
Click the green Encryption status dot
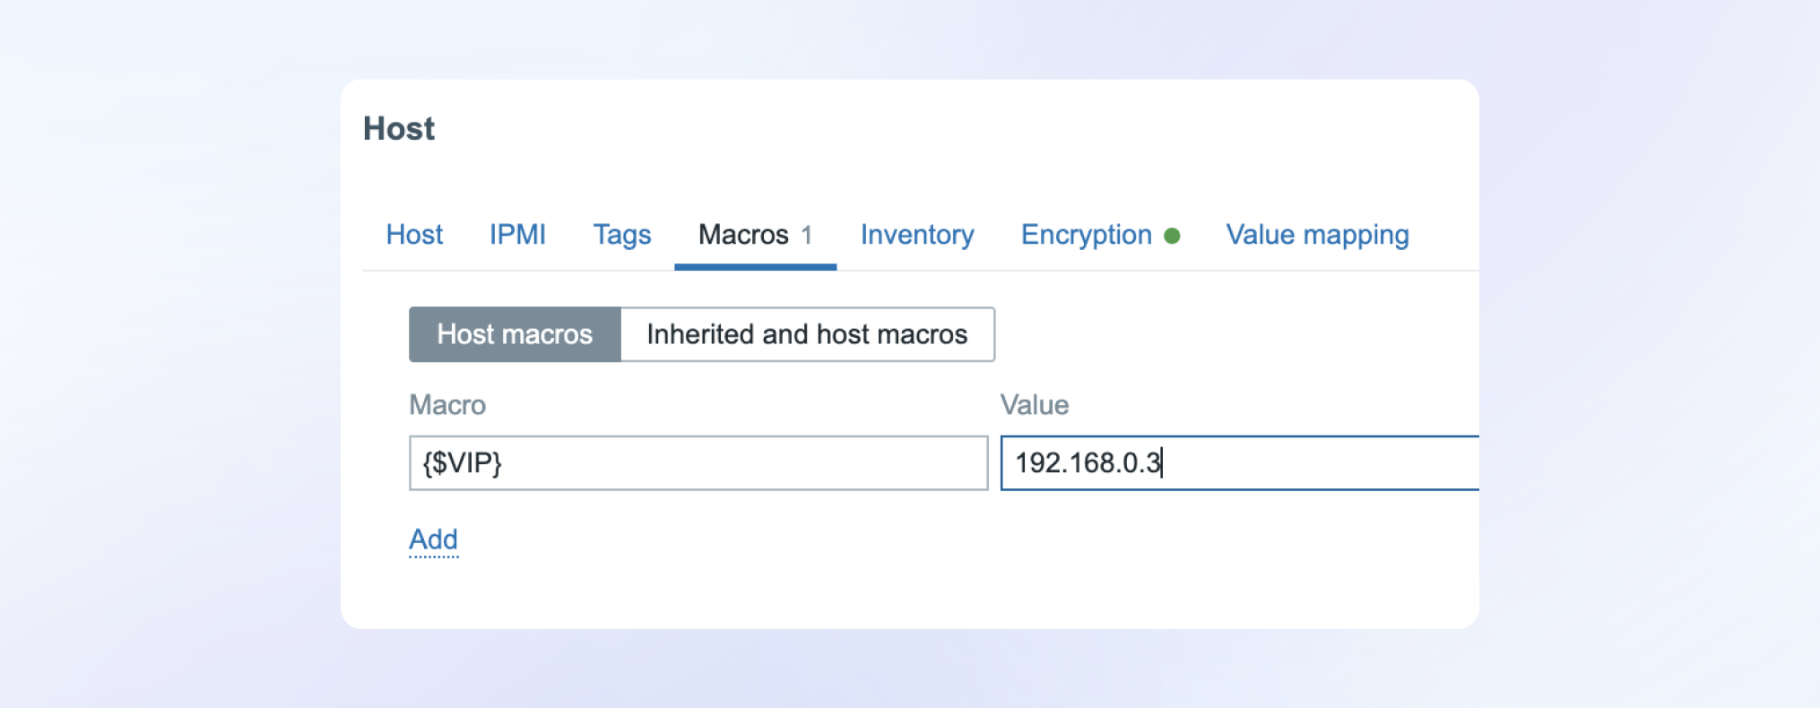(x=1172, y=236)
